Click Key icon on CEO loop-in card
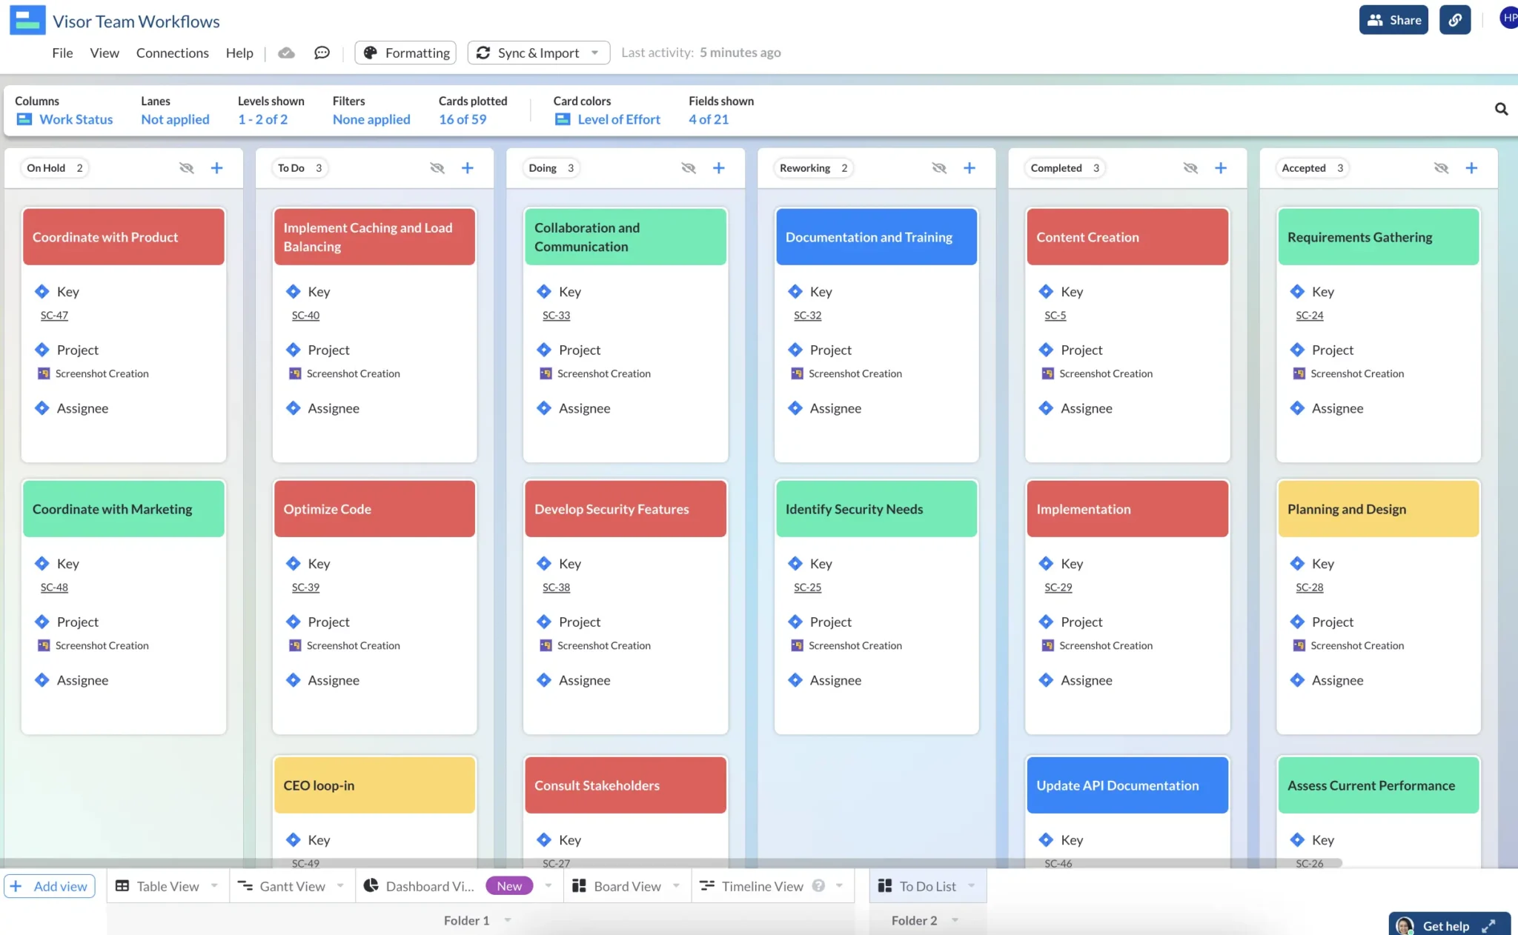 [294, 839]
